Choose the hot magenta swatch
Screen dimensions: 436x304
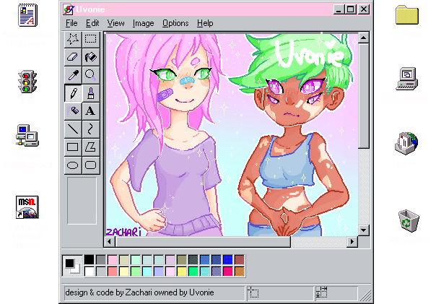(227, 272)
